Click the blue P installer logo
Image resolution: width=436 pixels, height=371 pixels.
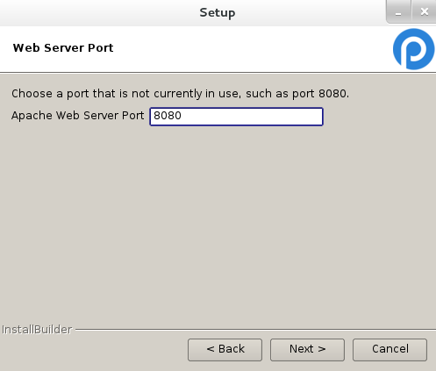click(x=413, y=49)
